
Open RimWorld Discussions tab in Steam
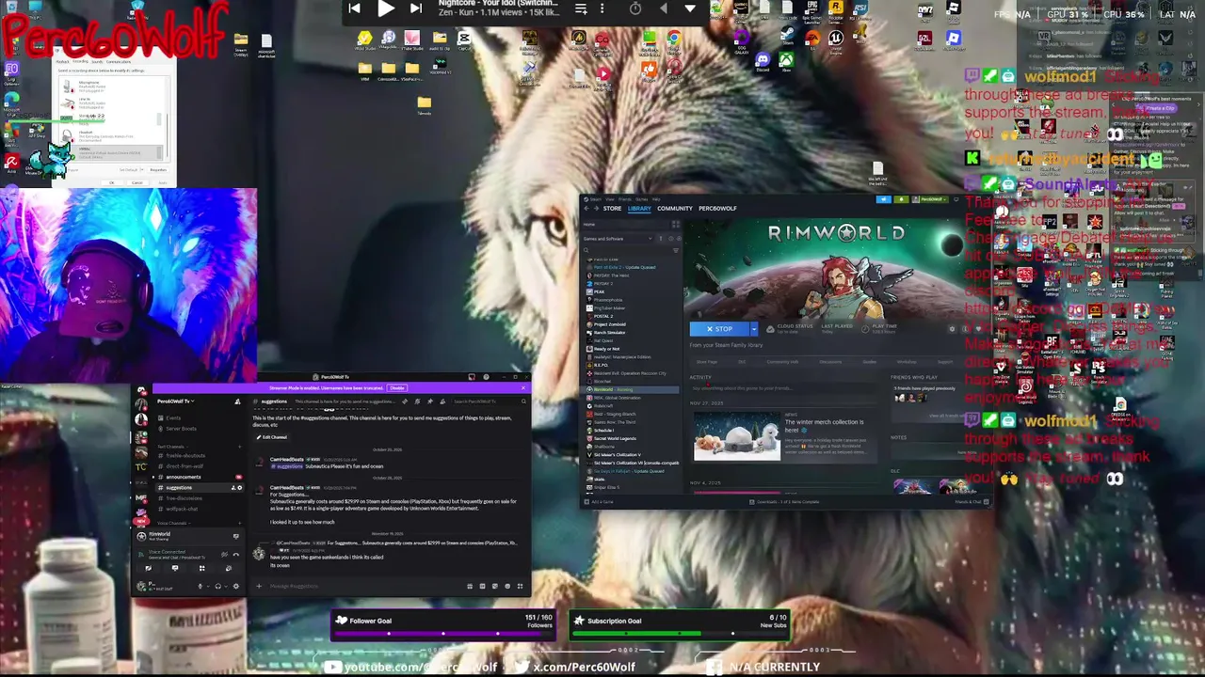tap(830, 361)
